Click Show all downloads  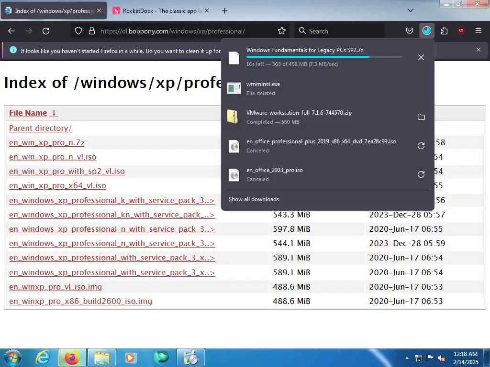point(254,199)
